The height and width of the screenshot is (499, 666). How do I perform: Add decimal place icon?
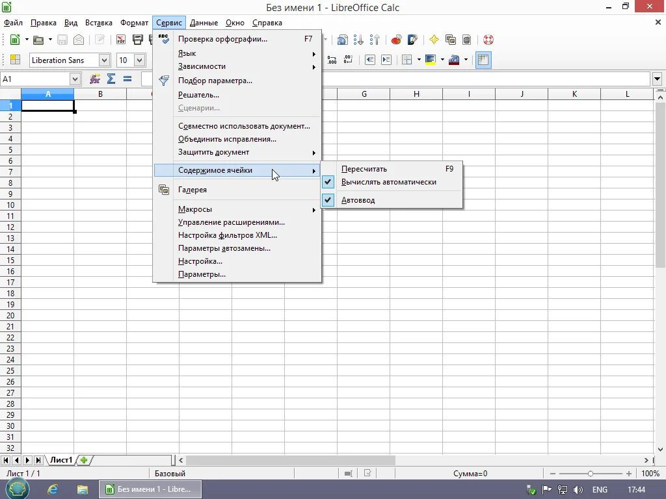332,60
